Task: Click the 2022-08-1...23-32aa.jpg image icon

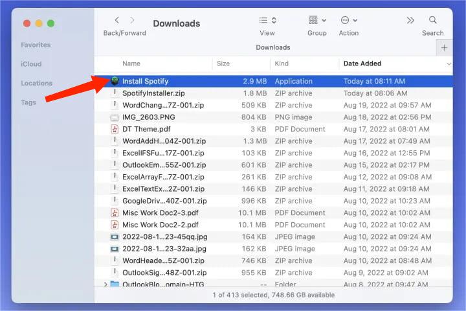Action: [x=115, y=249]
